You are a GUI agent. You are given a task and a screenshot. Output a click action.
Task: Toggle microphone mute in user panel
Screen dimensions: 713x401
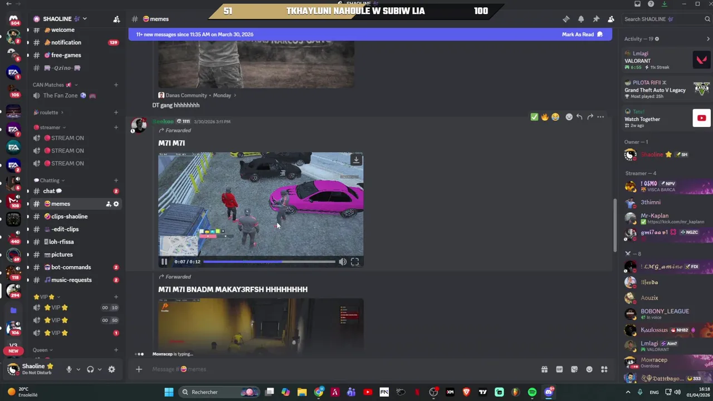[x=69, y=369]
